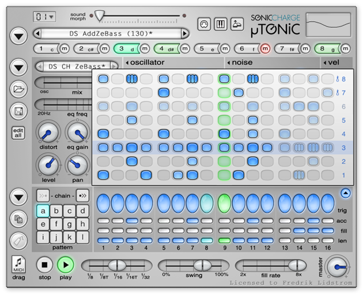Turn the master volume knob

pos(337,267)
